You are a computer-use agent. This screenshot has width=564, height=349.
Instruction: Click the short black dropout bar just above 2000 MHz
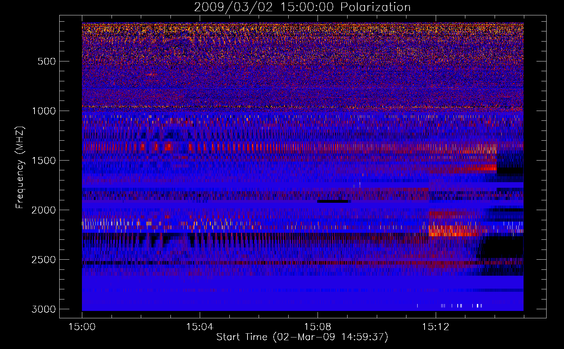[333, 201]
